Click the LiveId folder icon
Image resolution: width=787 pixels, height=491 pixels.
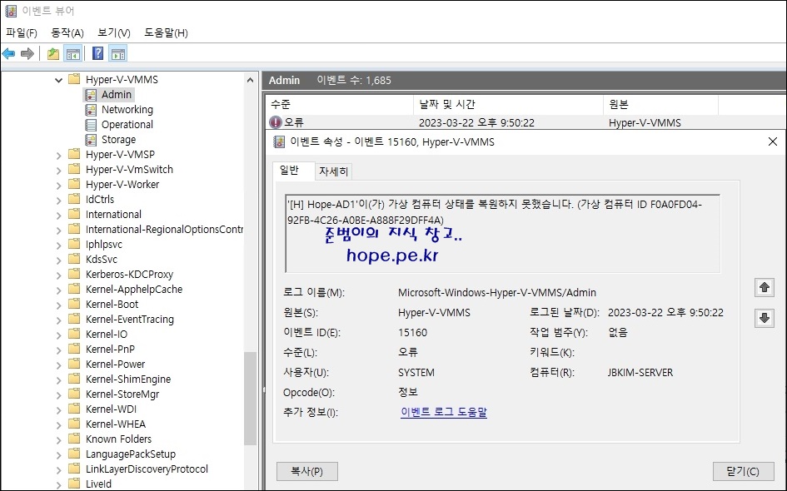[x=74, y=484]
